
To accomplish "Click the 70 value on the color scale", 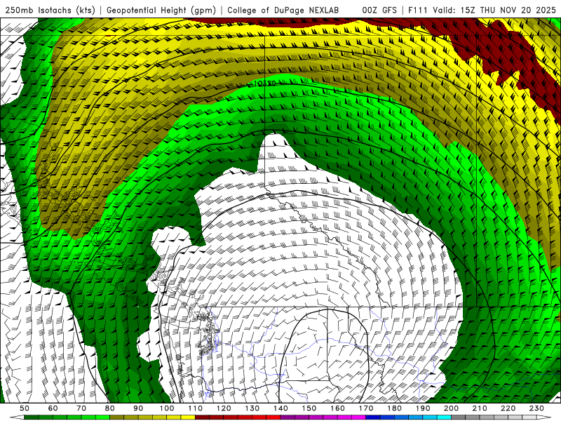I will coord(81,408).
